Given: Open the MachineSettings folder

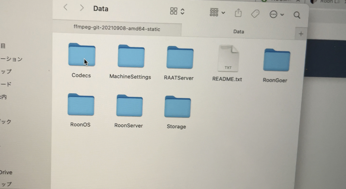Looking at the screenshot, I should [131, 56].
